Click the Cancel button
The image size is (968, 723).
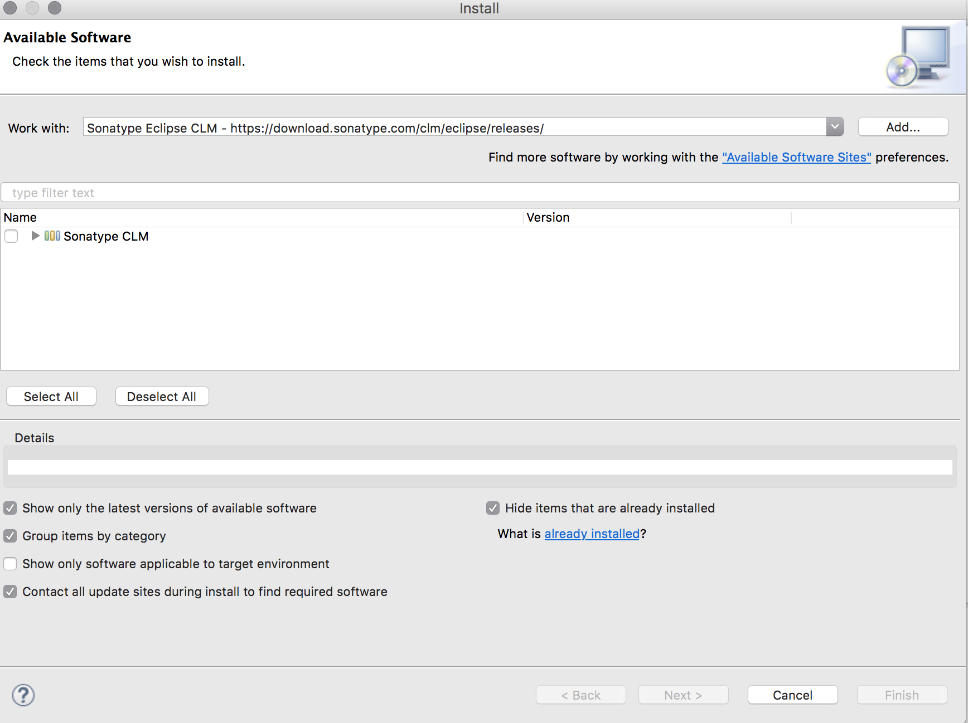(x=792, y=695)
